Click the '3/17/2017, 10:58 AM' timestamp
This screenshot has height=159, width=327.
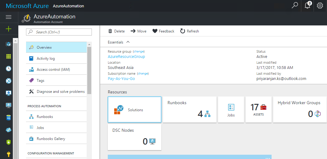coord(275,68)
